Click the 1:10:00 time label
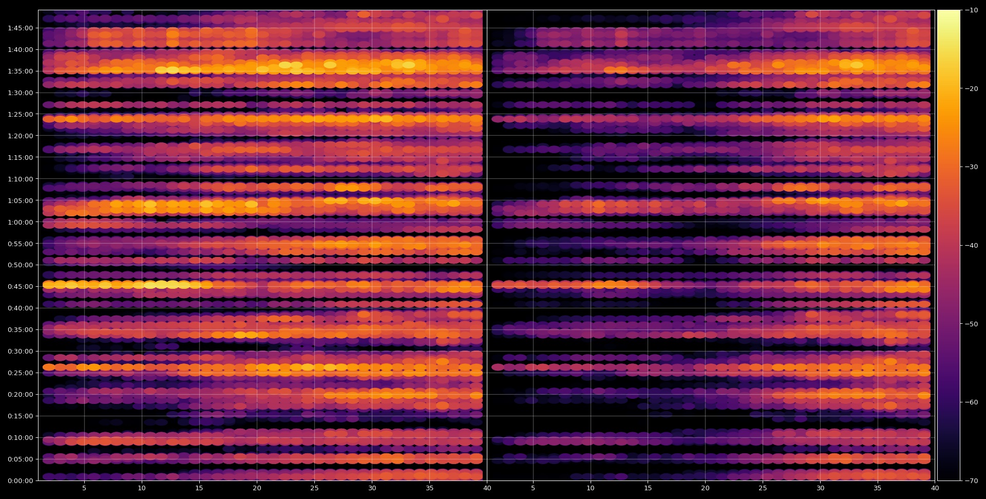 [x=20, y=179]
